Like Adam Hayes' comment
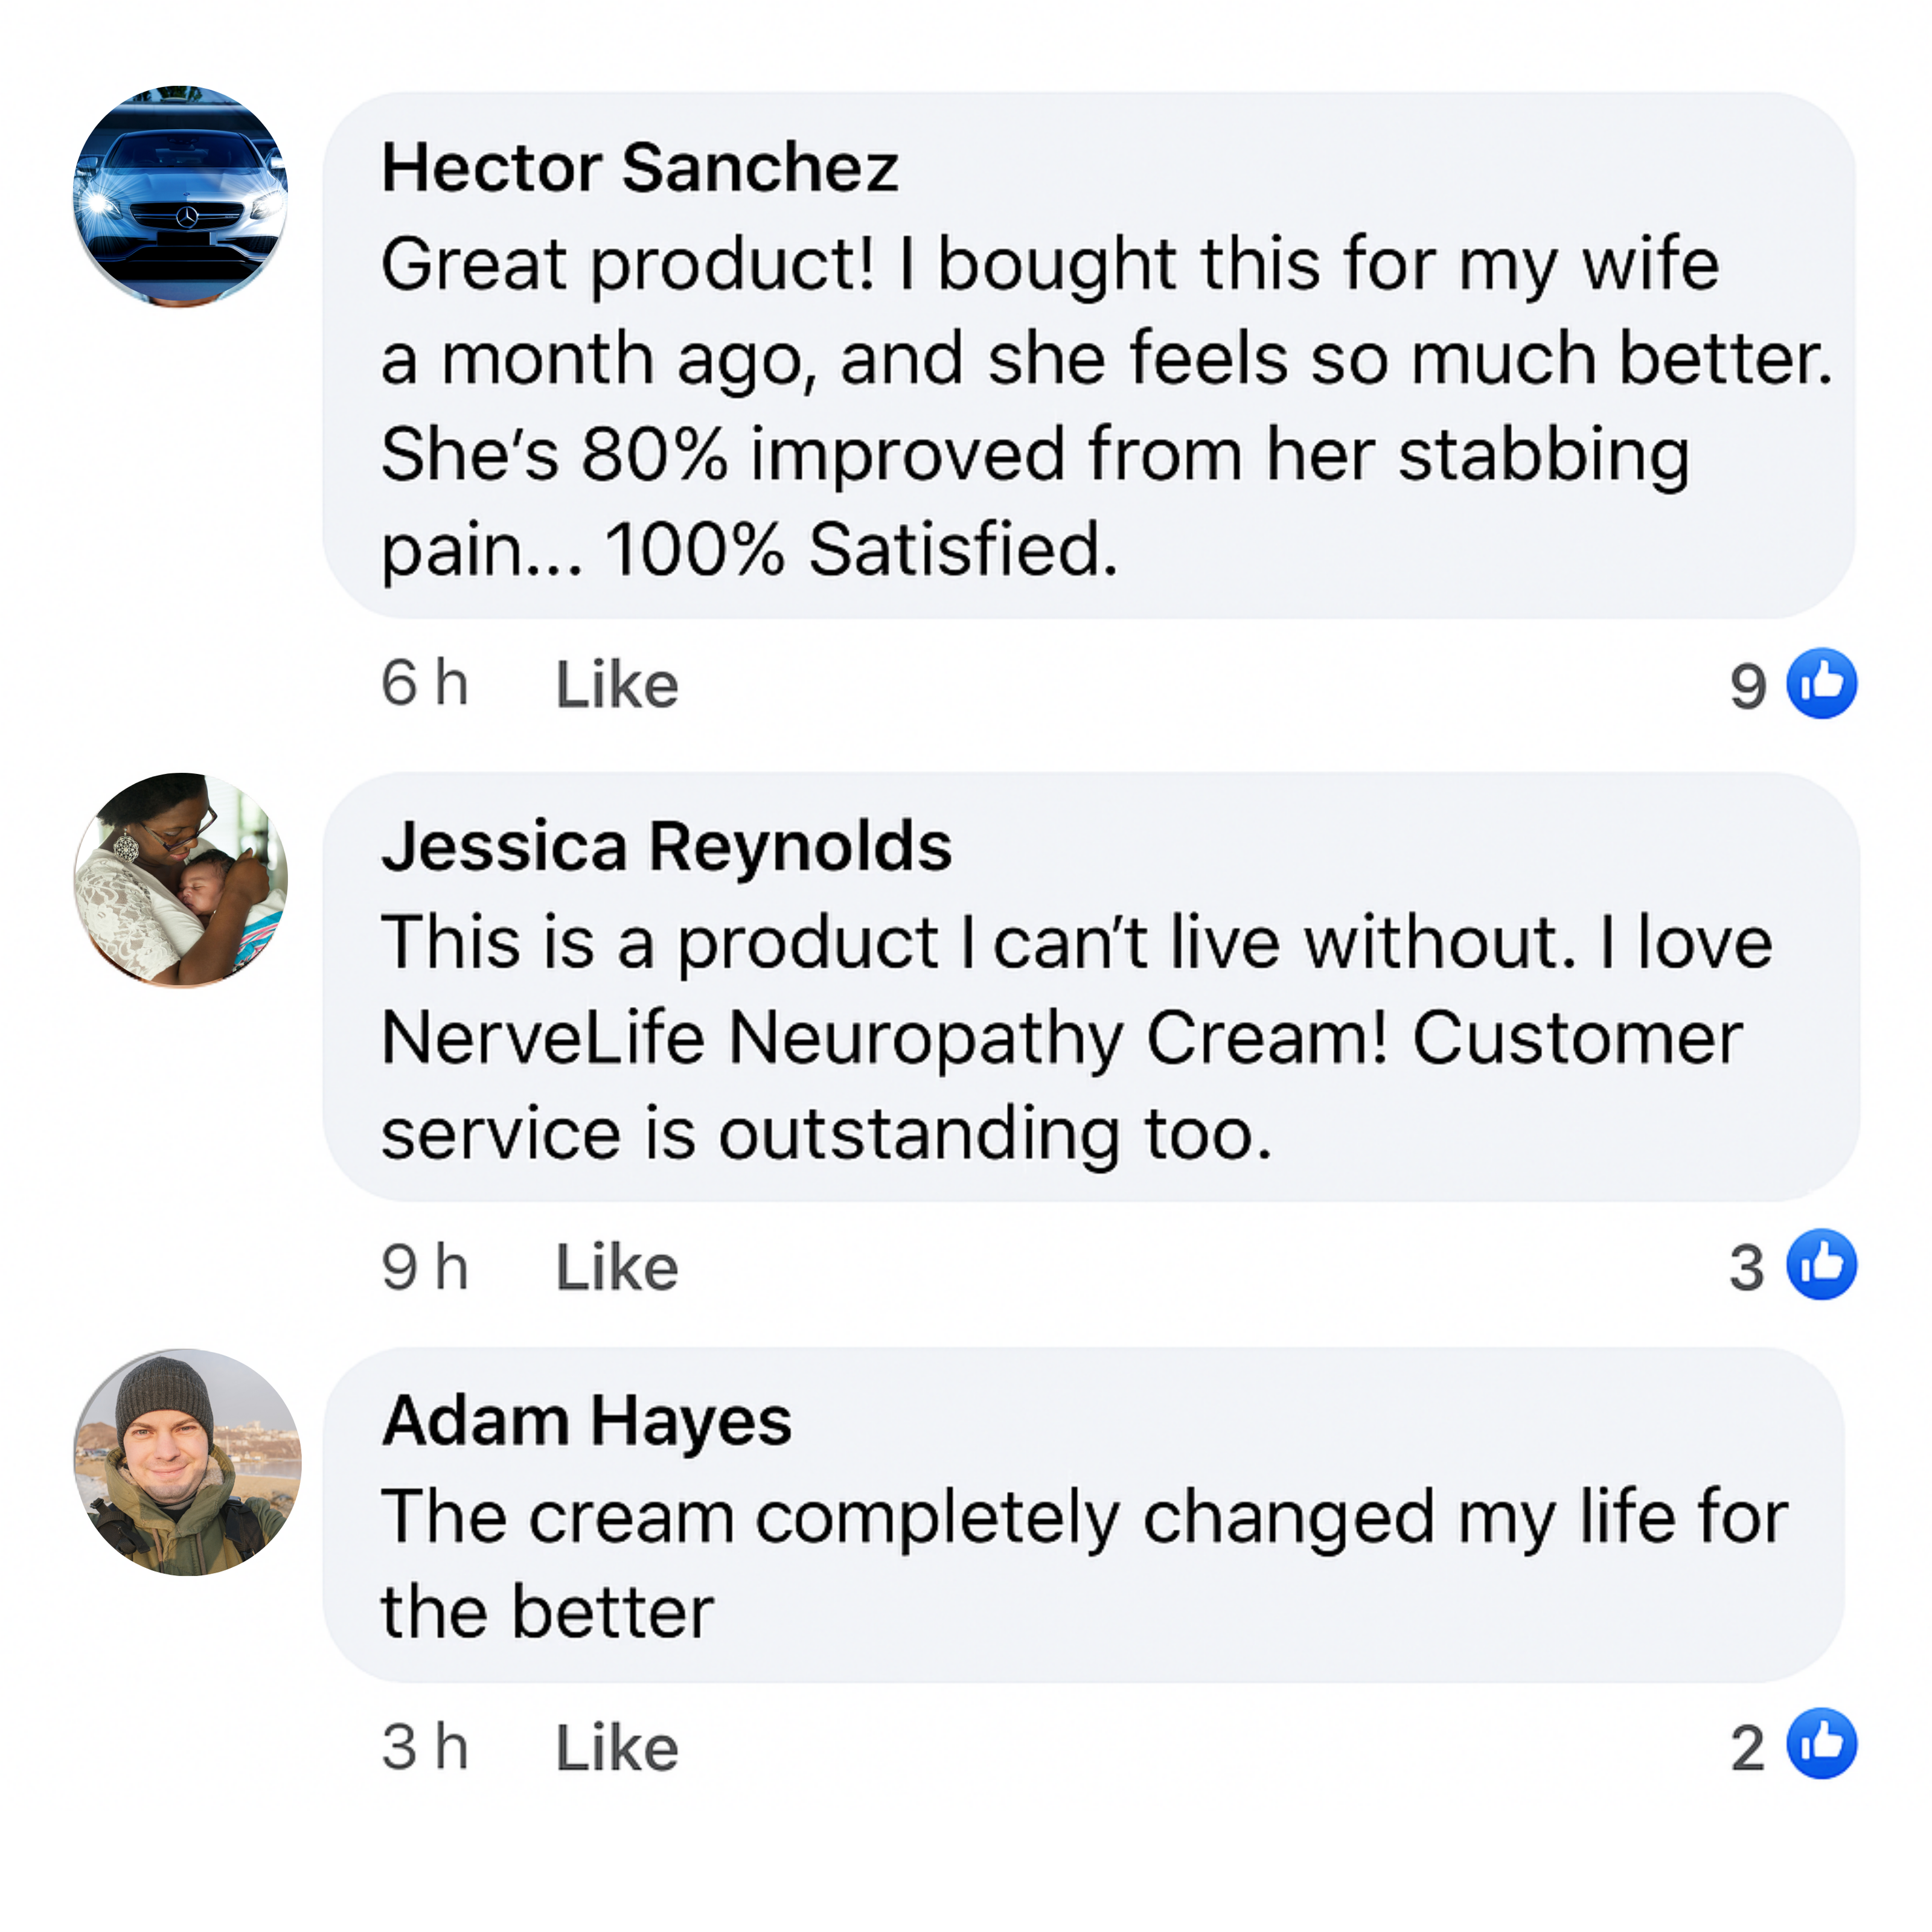The width and height of the screenshot is (1932, 1932). (617, 1747)
